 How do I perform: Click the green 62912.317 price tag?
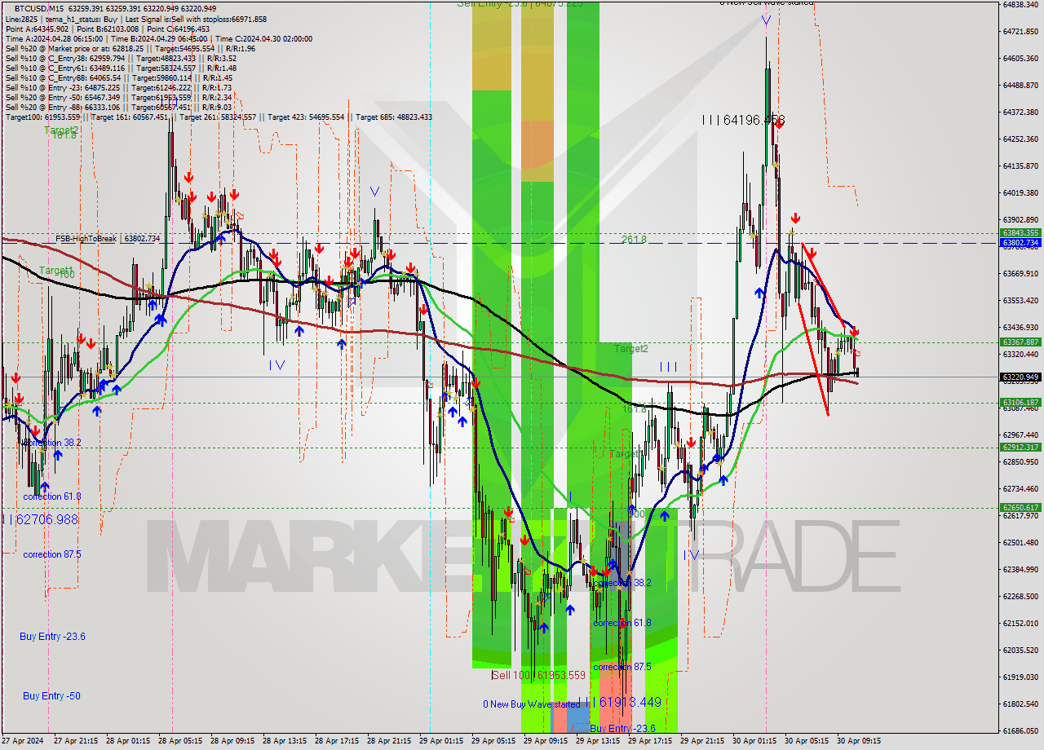click(x=1020, y=447)
